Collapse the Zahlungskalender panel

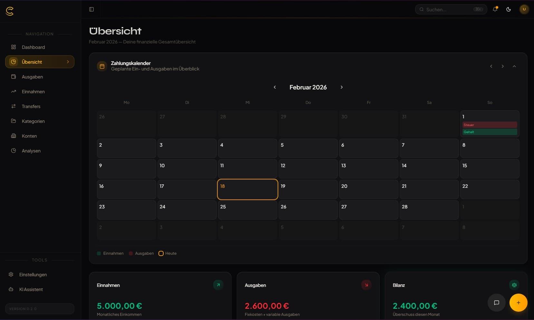click(514, 66)
